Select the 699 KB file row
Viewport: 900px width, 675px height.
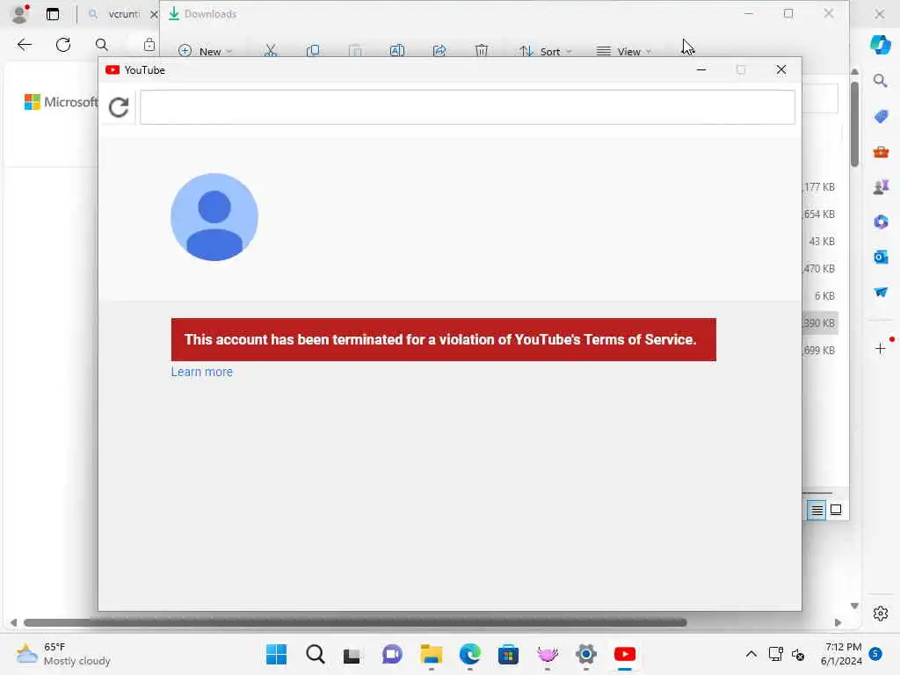(820, 350)
